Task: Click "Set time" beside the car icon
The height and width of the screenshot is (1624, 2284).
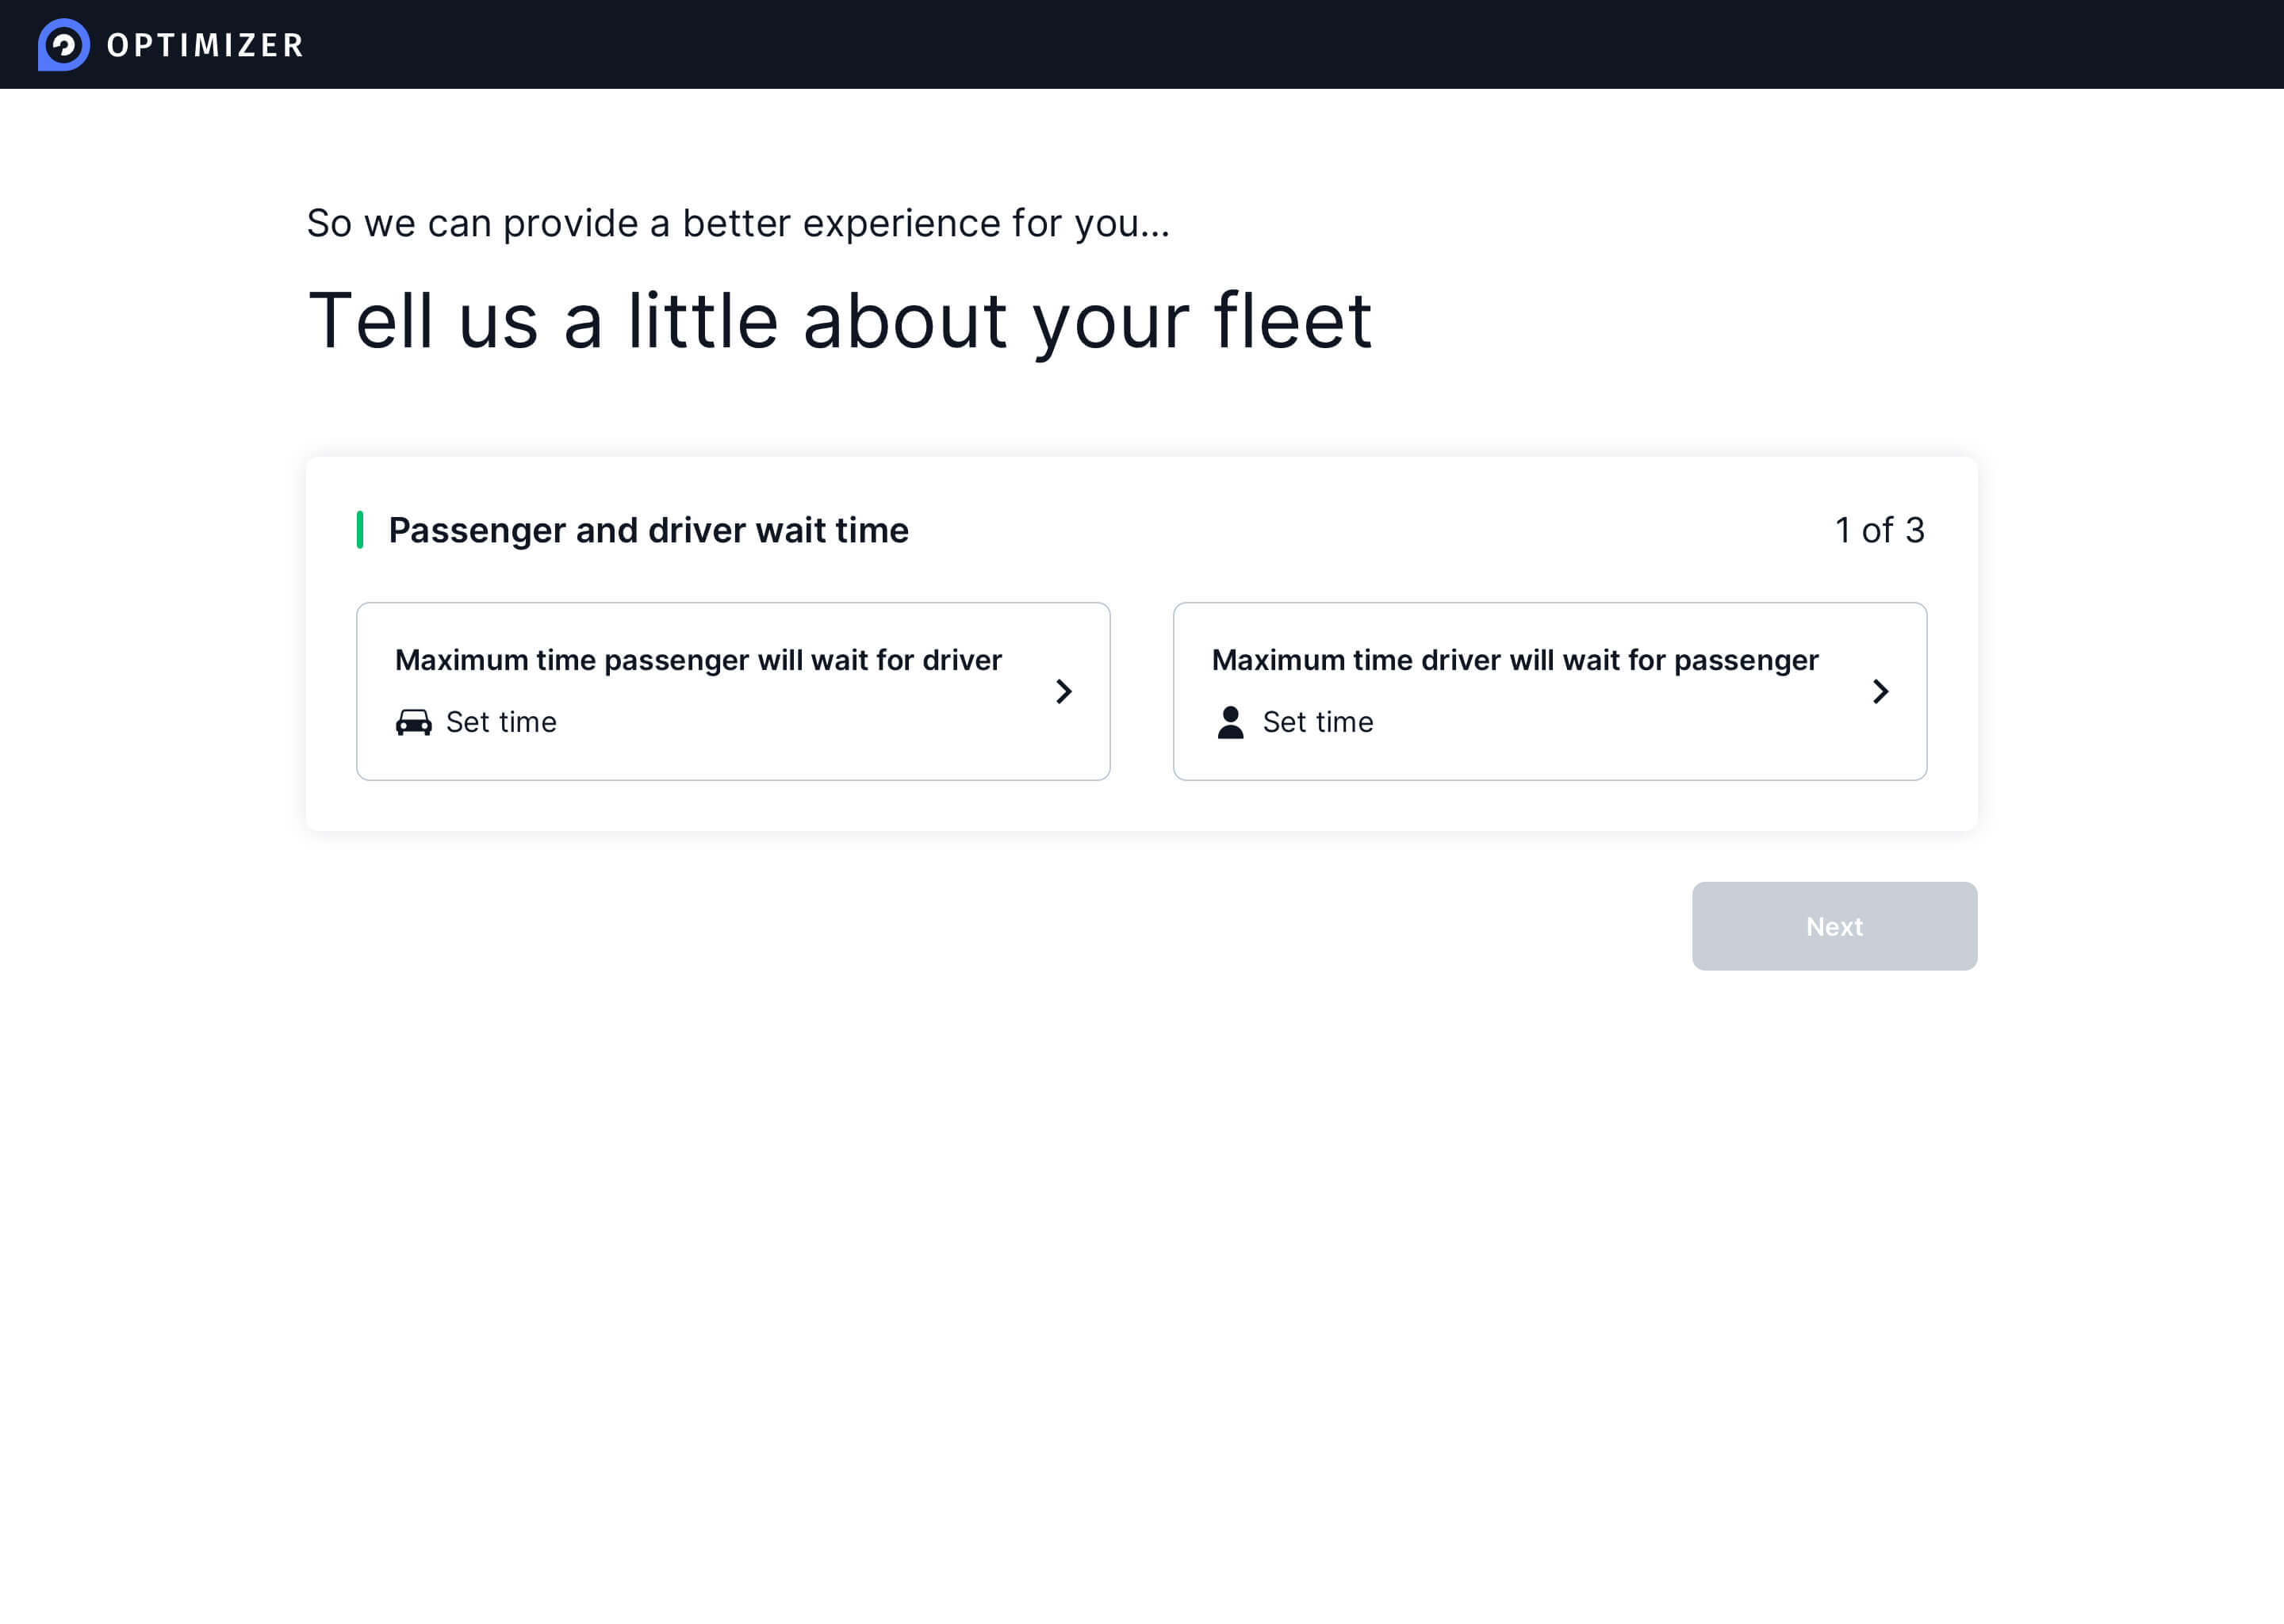Action: click(x=501, y=722)
